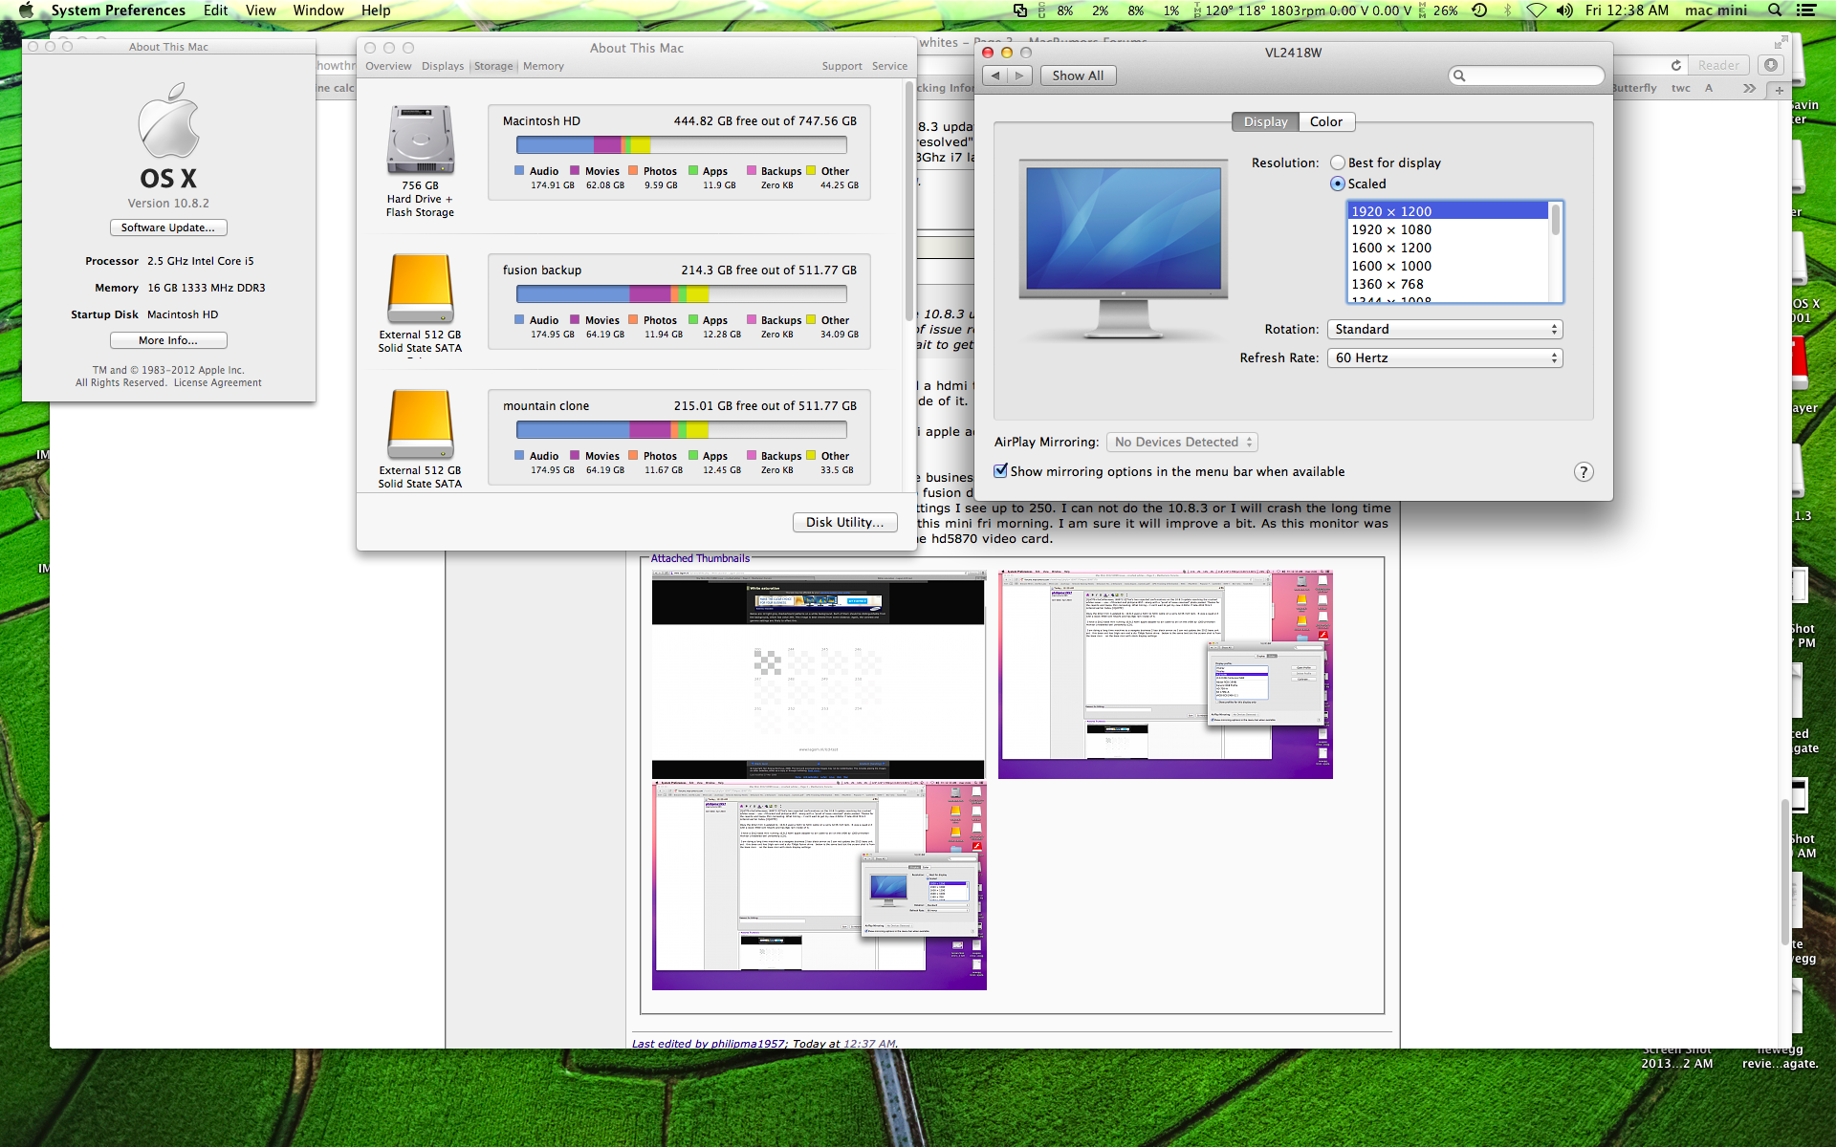Screen dimensions: 1836x1147
Task: Expand AirPlay Mirroring devices dropdown
Action: pyautogui.click(x=1182, y=443)
